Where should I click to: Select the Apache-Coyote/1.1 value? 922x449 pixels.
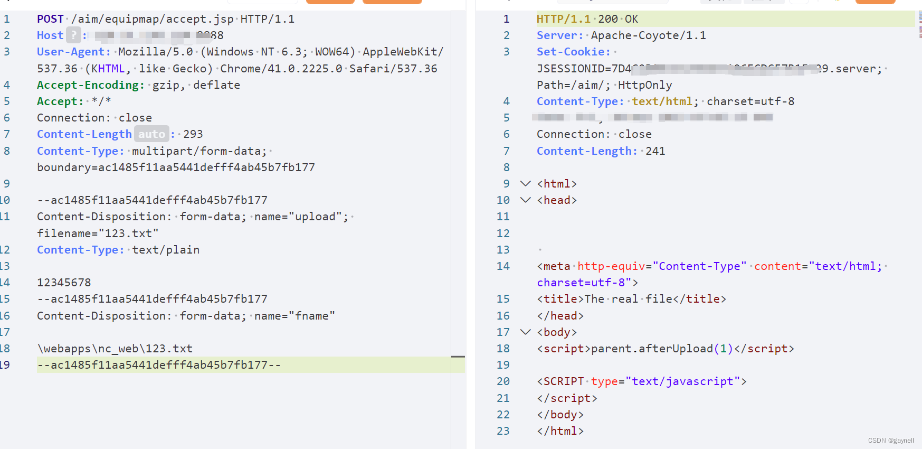[649, 35]
